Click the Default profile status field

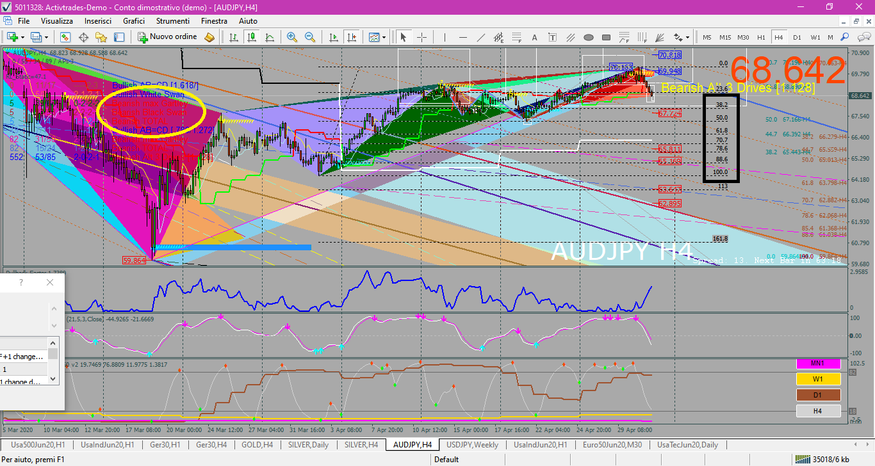coord(446,459)
